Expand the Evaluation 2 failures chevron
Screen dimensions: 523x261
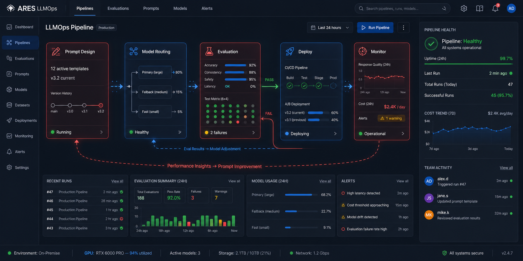click(x=254, y=133)
